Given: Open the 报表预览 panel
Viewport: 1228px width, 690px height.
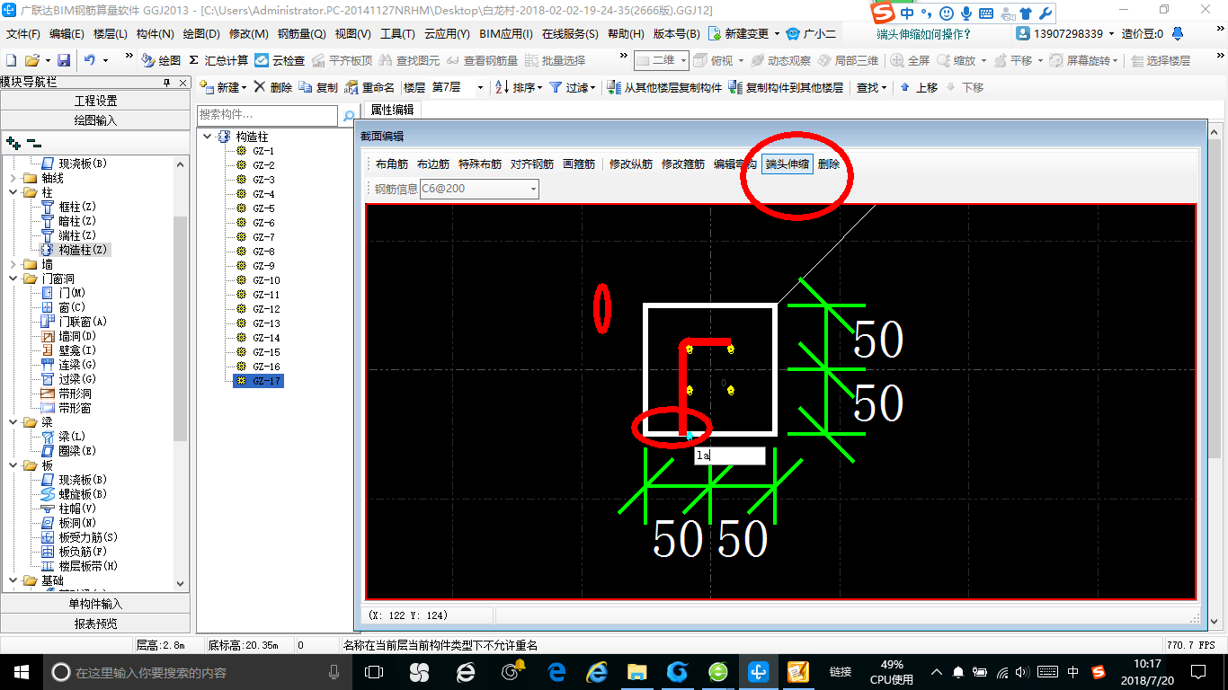Looking at the screenshot, I should [95, 624].
